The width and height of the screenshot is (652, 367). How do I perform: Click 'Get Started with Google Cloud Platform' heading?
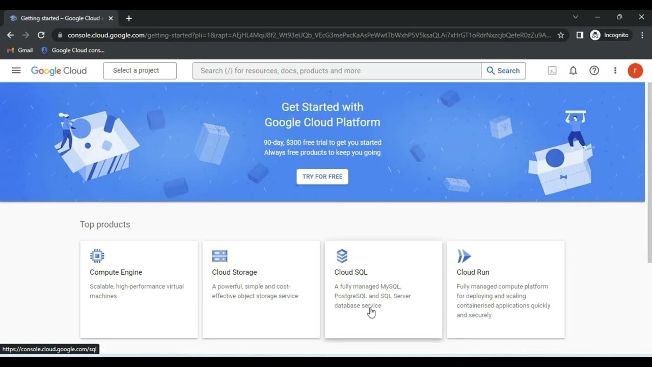322,115
